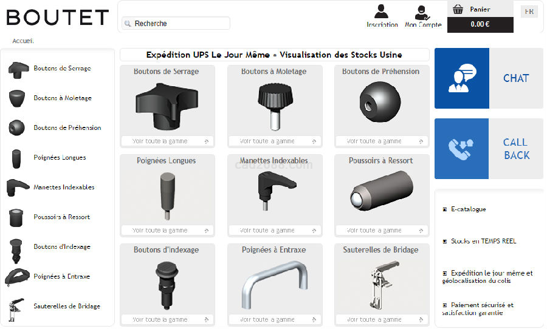Open the Boutons de Préhension ball knob thumbnail
The image size is (547, 329).
tap(380, 102)
